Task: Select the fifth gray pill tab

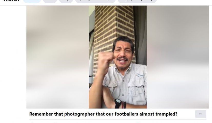Action: click(137, 1)
